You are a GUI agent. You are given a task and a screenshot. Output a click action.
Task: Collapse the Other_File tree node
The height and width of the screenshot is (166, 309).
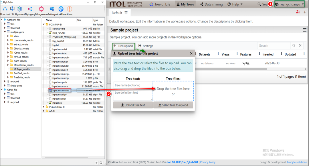tap(2, 90)
